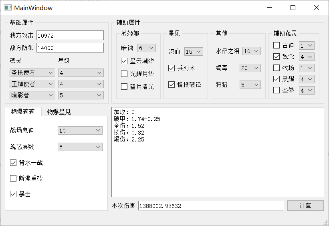Maximize the MainWindow window
Viewport: 329px width, 226px height.
(x=293, y=8)
